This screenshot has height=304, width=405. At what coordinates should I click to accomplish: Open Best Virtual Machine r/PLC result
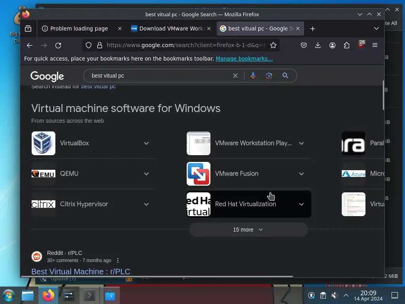pyautogui.click(x=81, y=272)
